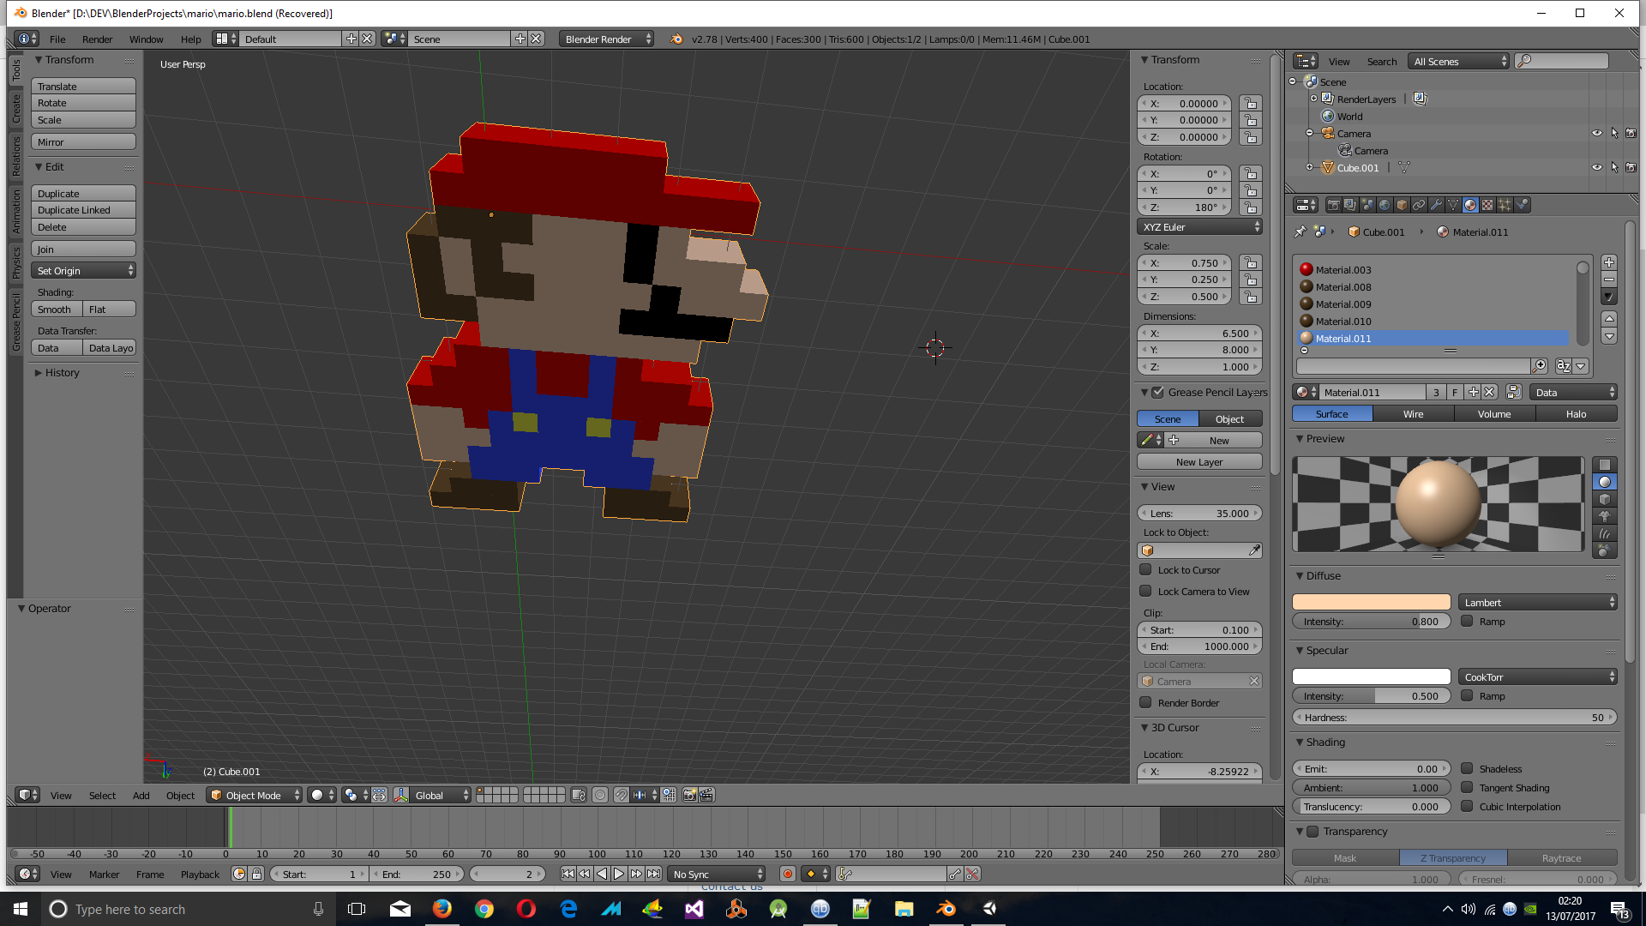
Task: Open the All Scenes outliner filter dropdown
Action: tap(1459, 61)
